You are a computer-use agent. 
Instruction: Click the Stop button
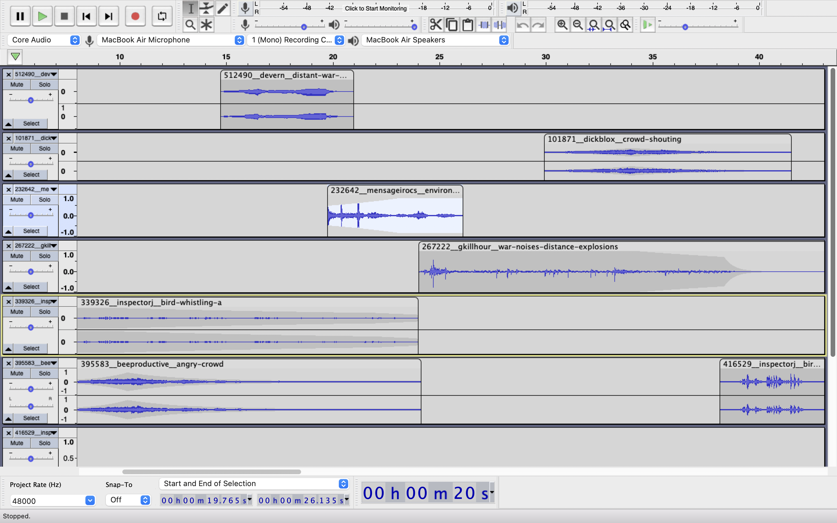click(64, 16)
